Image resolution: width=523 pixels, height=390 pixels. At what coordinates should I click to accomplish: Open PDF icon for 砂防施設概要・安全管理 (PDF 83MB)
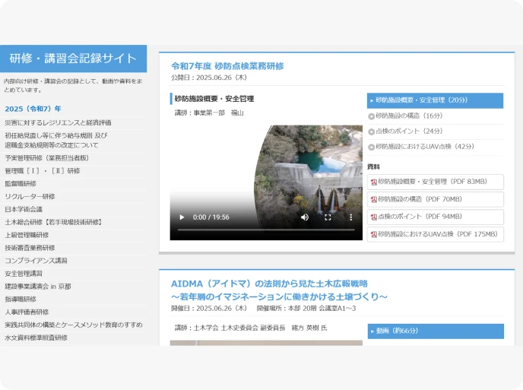tap(373, 182)
